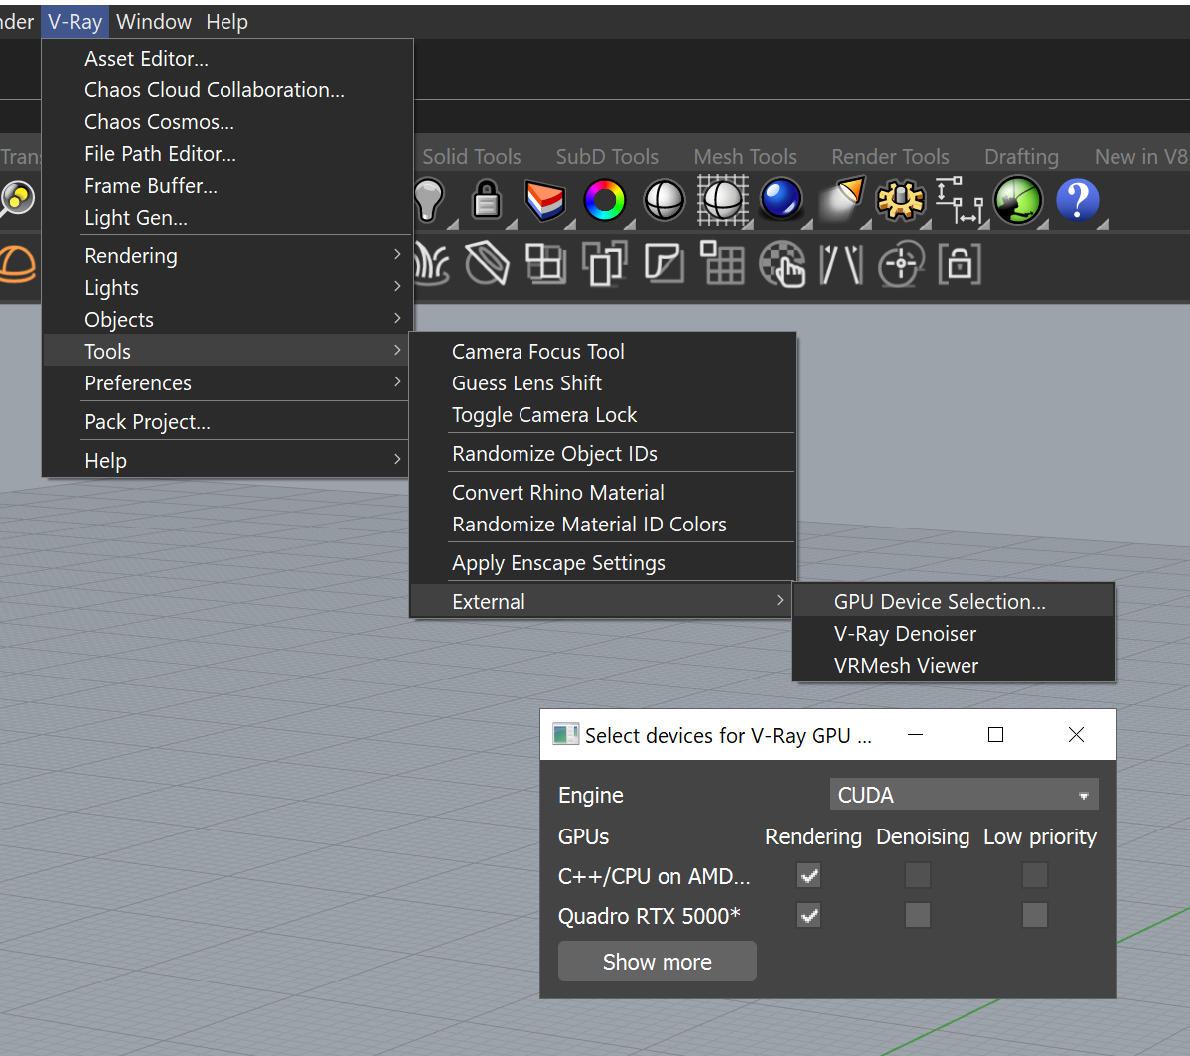The height and width of the screenshot is (1056, 1190).
Task: Click the duplicate boxes icon
Action: pos(604,264)
